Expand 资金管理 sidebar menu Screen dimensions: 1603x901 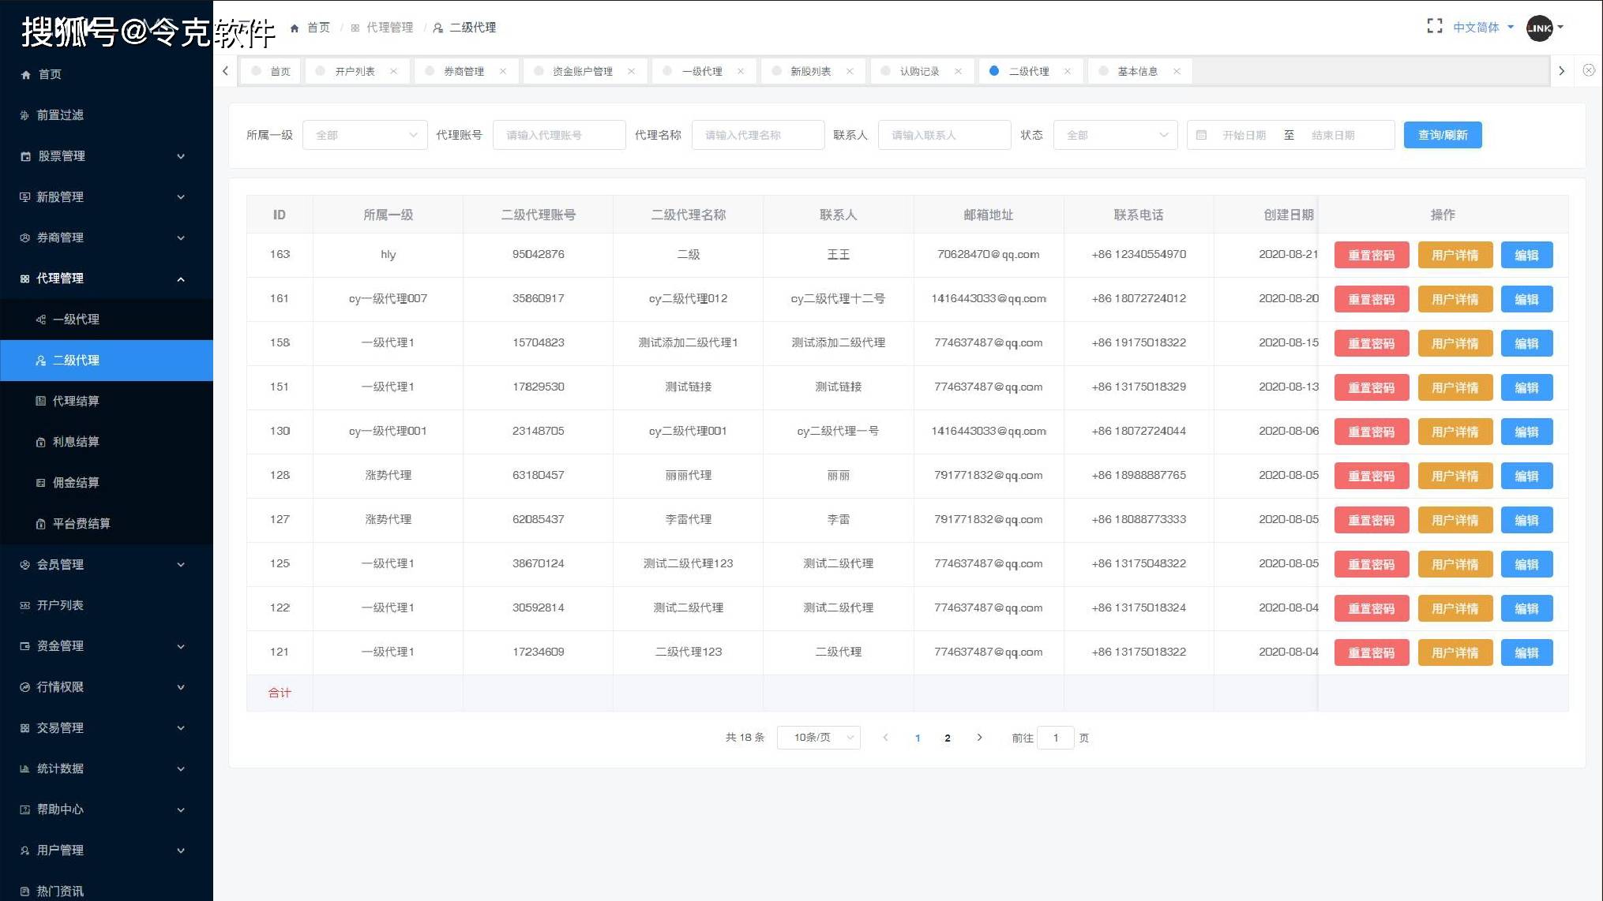click(107, 646)
